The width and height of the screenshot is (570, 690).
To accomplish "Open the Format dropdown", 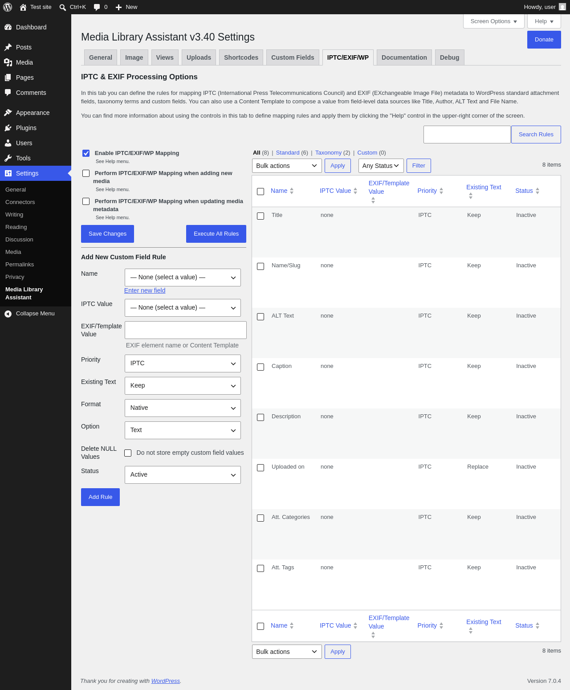I will 183,408.
